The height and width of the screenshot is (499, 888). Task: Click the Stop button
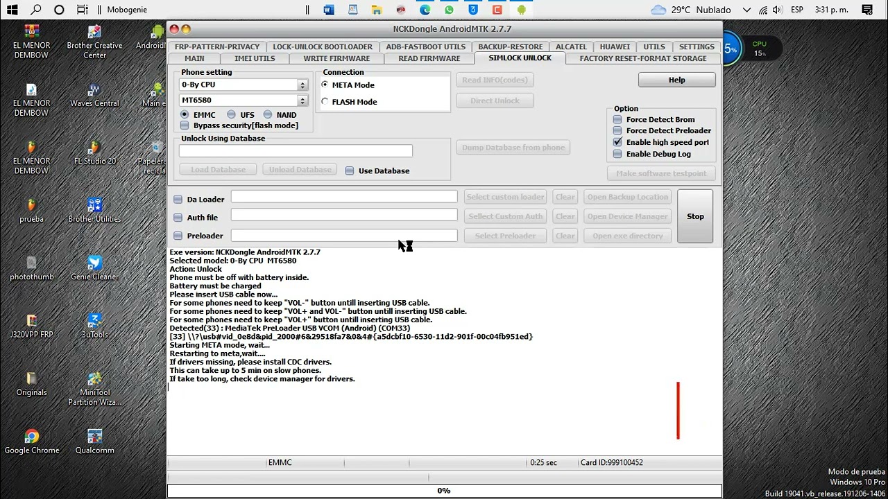click(695, 216)
